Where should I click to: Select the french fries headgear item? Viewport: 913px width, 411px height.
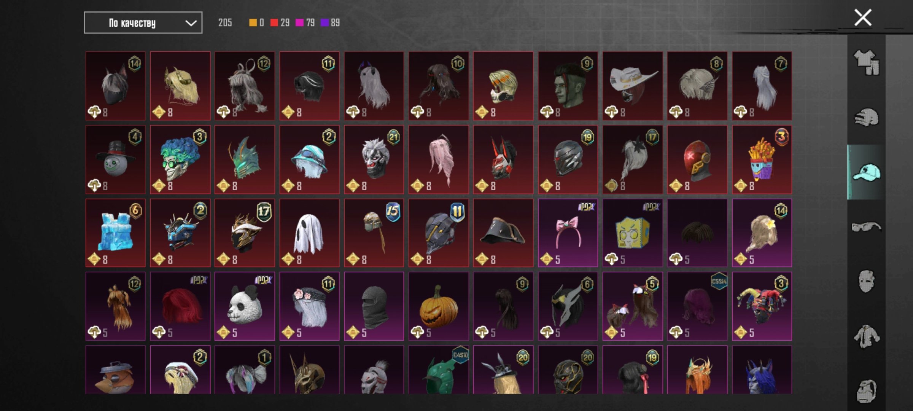(762, 160)
